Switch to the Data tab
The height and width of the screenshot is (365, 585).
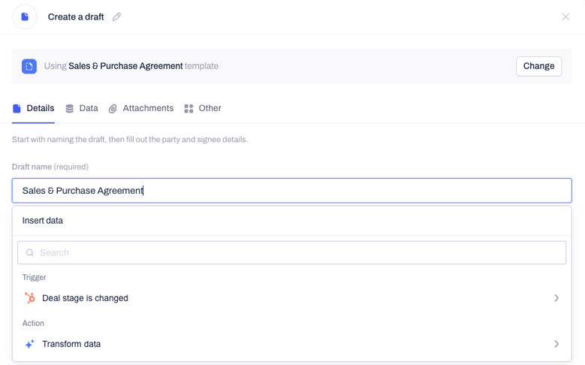pos(82,109)
